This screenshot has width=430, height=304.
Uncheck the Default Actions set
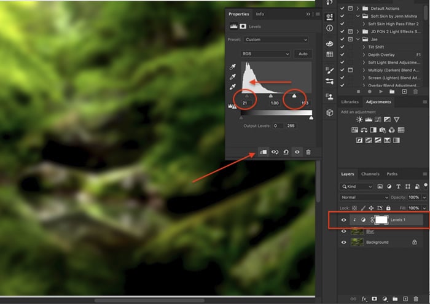tap(342, 8)
